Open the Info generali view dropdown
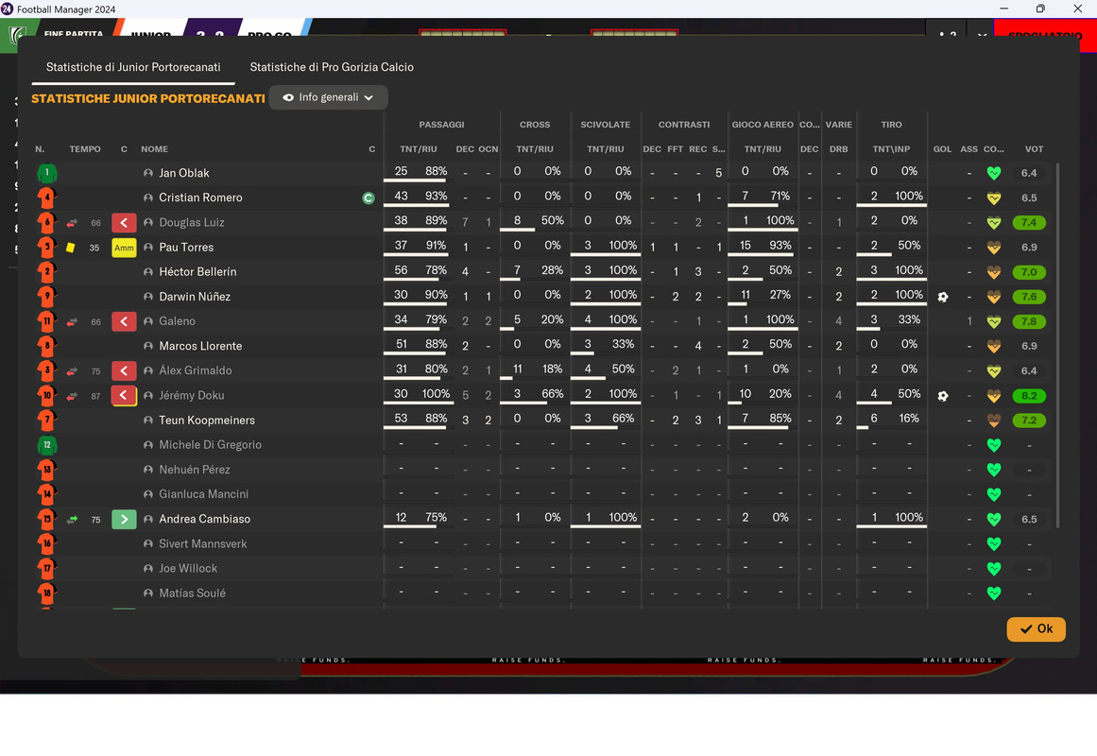Image resolution: width=1097 pixels, height=756 pixels. click(x=328, y=97)
